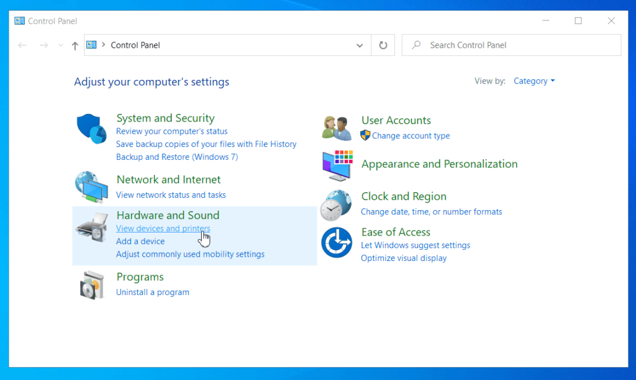Click Change account type link
The image size is (636, 380).
pyautogui.click(x=411, y=136)
